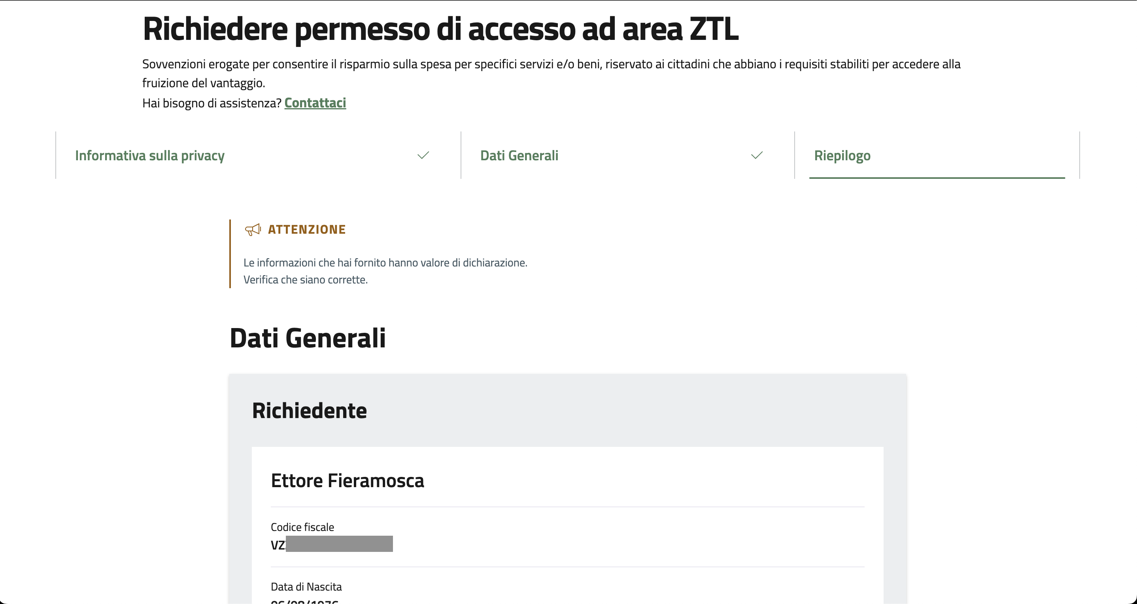Click the large Dati Generali section heading
The image size is (1137, 604).
pyautogui.click(x=308, y=338)
